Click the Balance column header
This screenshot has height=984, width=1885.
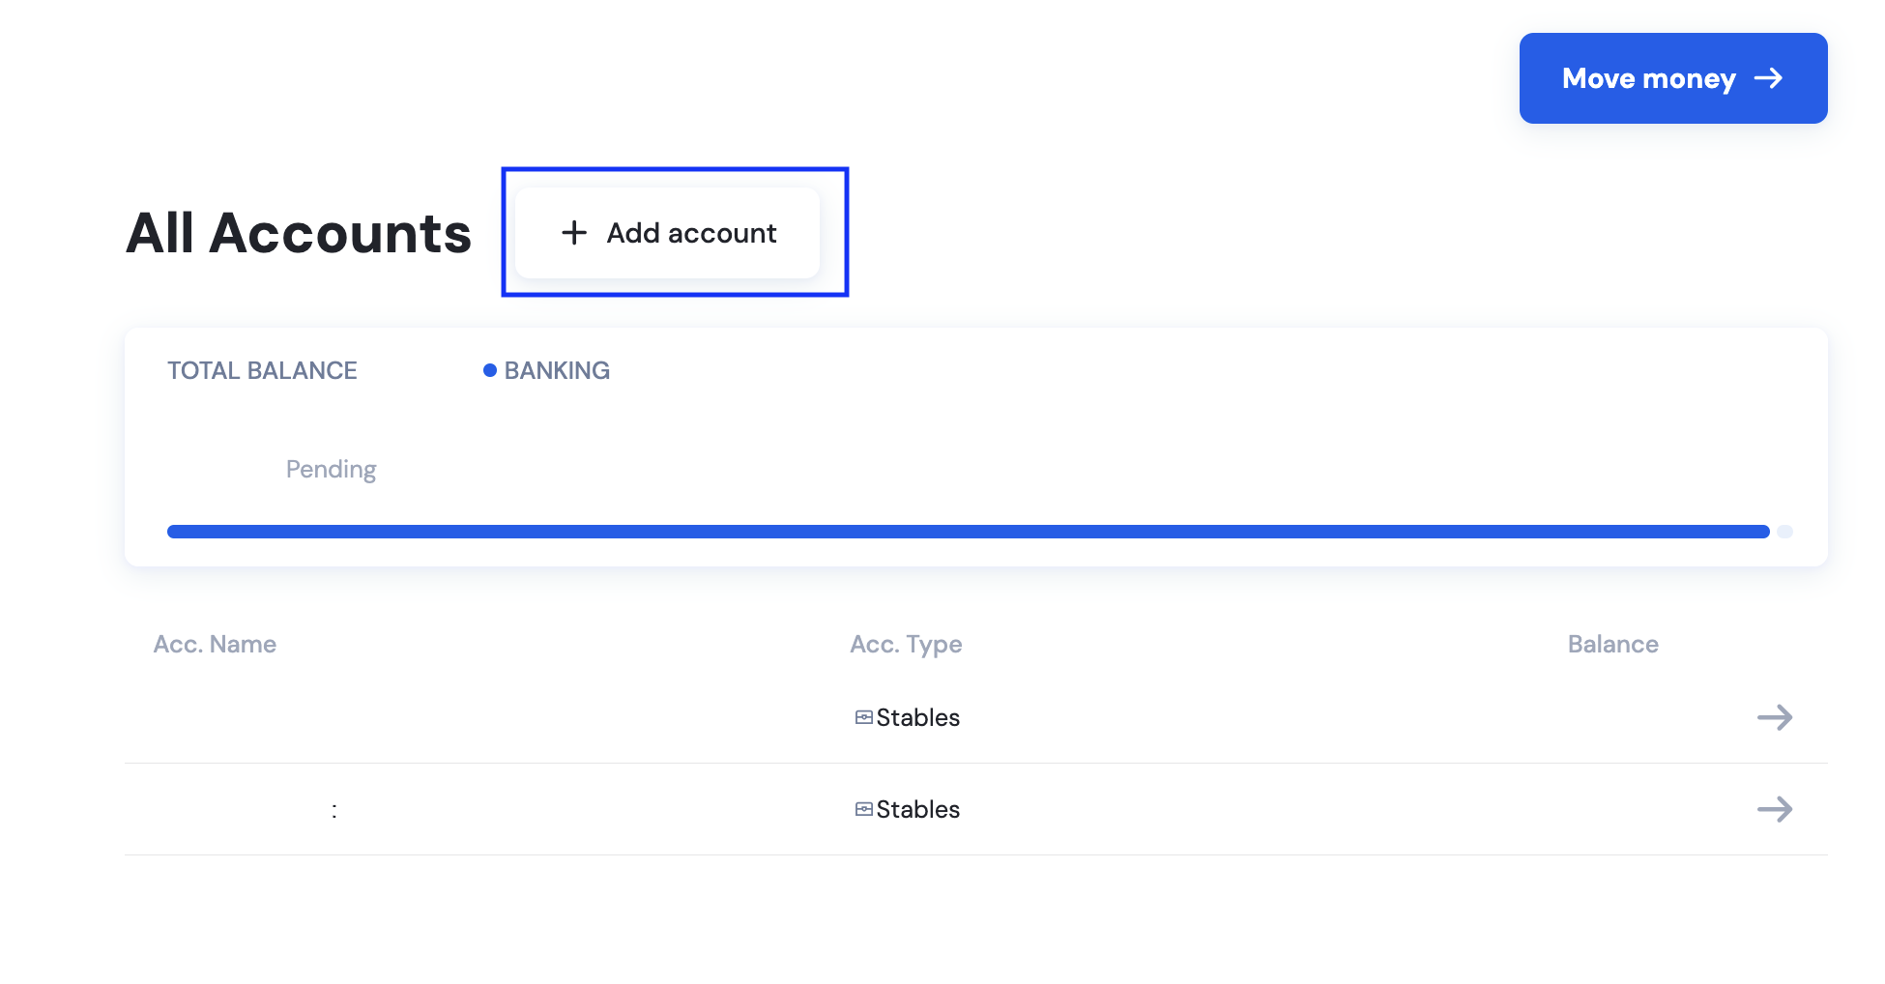tap(1612, 645)
